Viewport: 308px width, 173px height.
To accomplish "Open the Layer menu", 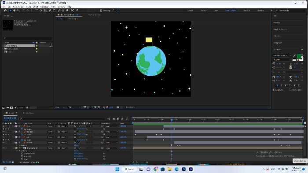I will pyautogui.click(x=29, y=7).
